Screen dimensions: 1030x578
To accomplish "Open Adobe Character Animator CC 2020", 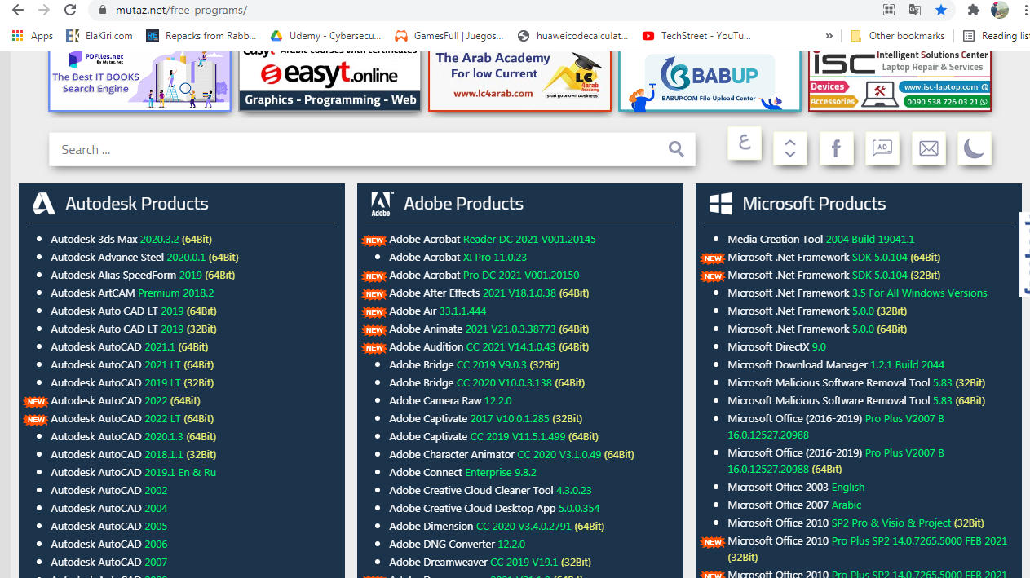I will click(511, 454).
